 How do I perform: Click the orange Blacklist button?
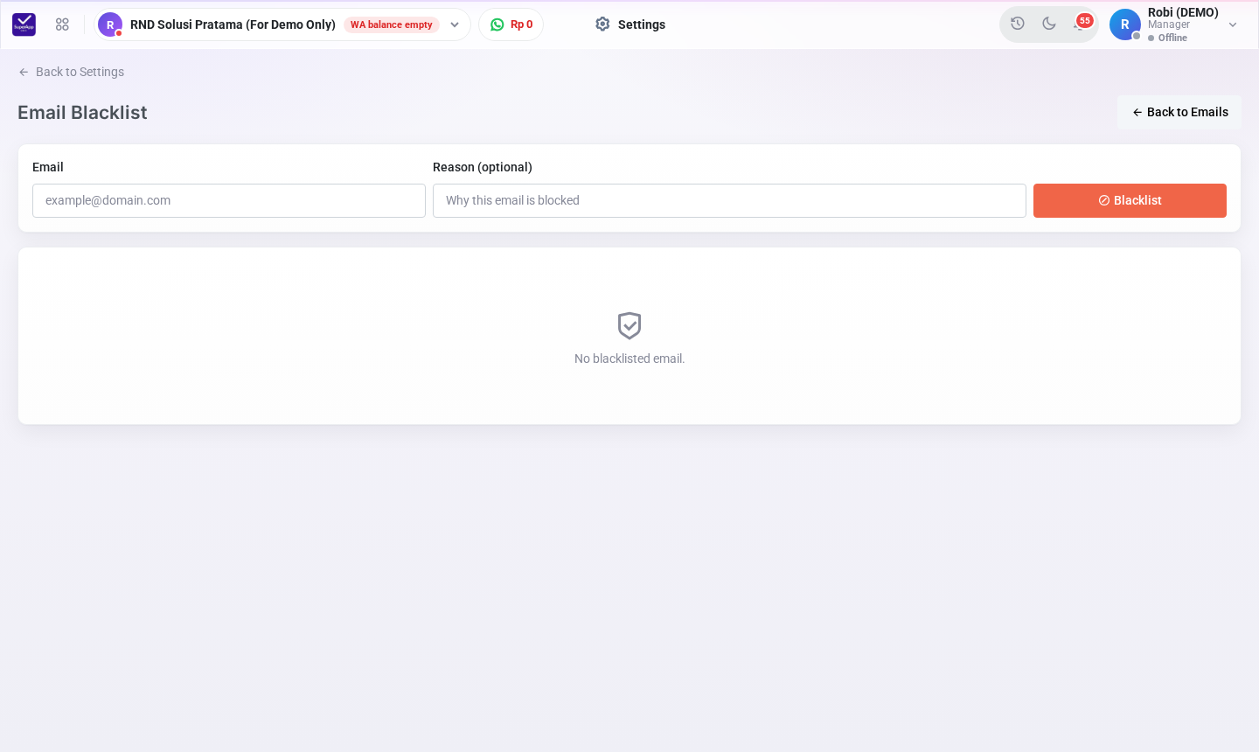pos(1130,200)
